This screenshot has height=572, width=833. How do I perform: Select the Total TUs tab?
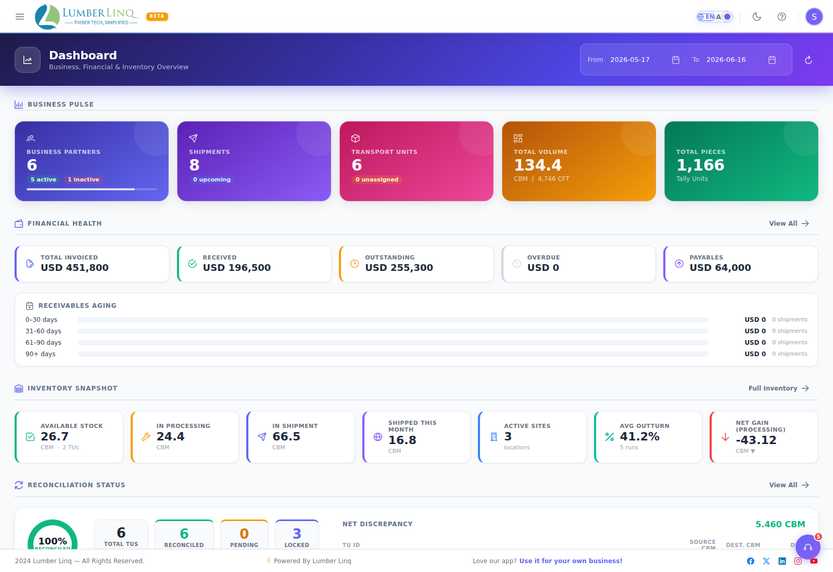121,535
